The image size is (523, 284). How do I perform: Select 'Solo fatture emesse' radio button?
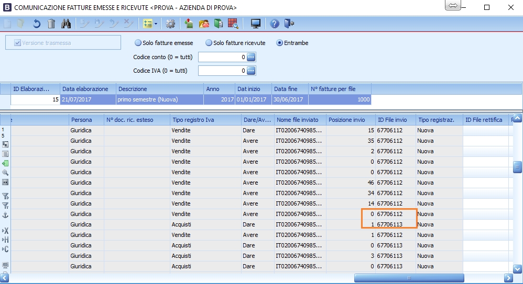coord(138,43)
